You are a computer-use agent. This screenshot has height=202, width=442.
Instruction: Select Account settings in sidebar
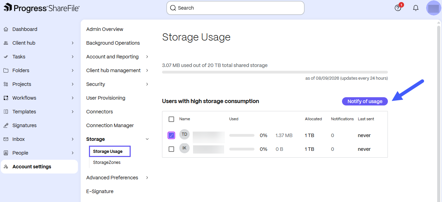[39, 167]
